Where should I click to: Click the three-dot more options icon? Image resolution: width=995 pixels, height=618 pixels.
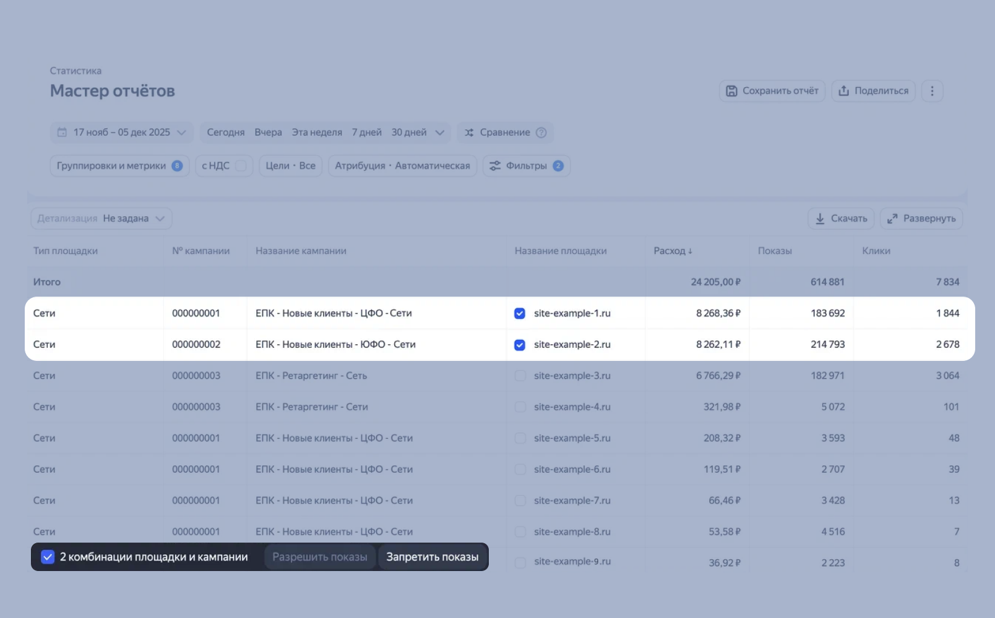(x=932, y=91)
